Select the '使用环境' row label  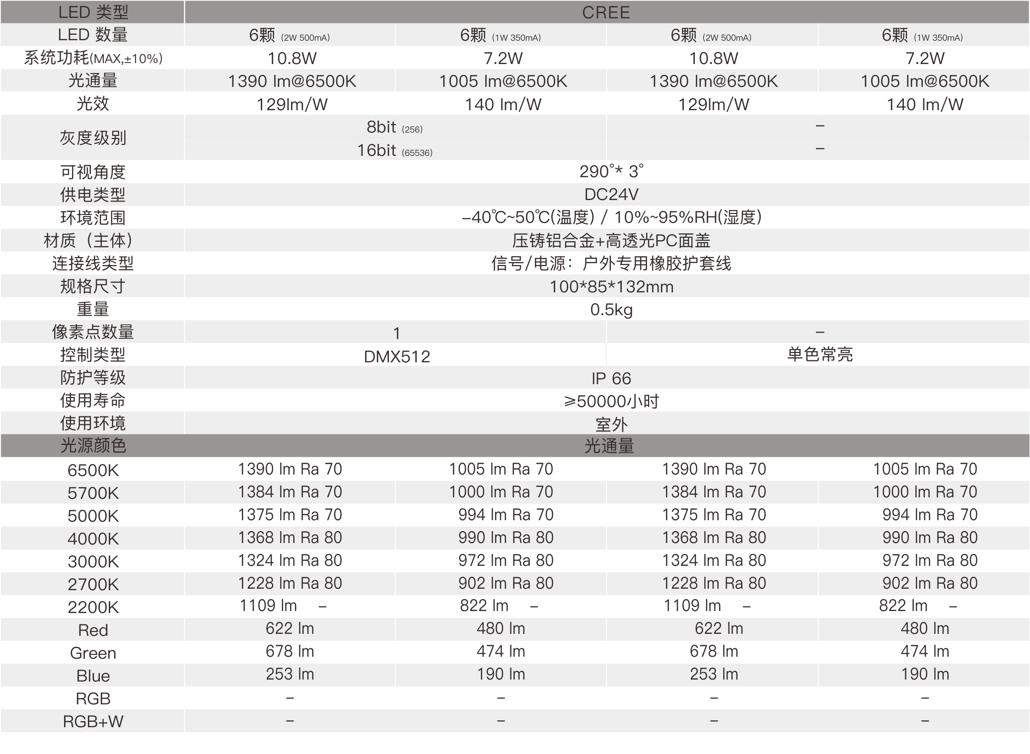pos(93,423)
